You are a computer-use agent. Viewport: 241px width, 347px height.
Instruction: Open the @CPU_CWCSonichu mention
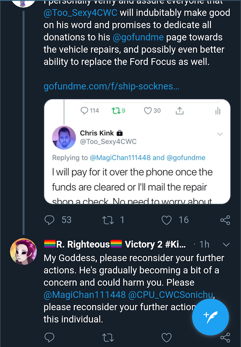point(170,295)
